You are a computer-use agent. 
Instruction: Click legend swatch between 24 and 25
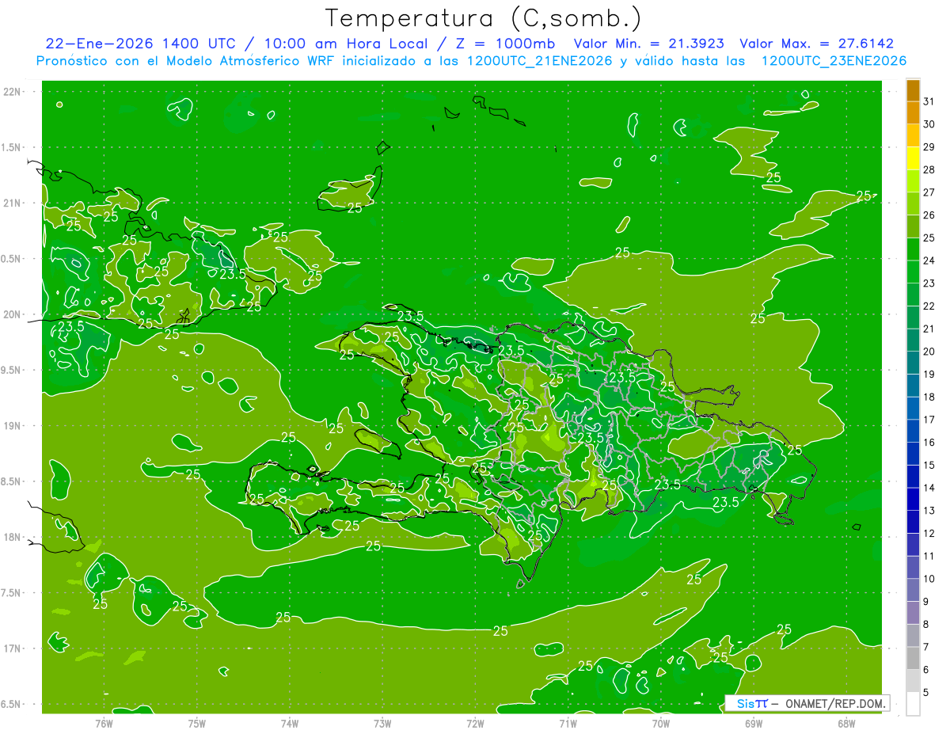tap(913, 249)
